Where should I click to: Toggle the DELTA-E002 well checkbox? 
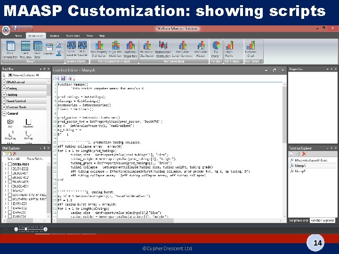[x=10, y=169]
